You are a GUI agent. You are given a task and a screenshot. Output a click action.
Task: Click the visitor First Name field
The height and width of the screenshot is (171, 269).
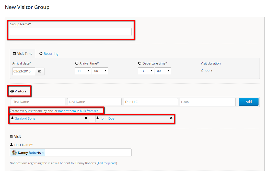click(x=38, y=102)
